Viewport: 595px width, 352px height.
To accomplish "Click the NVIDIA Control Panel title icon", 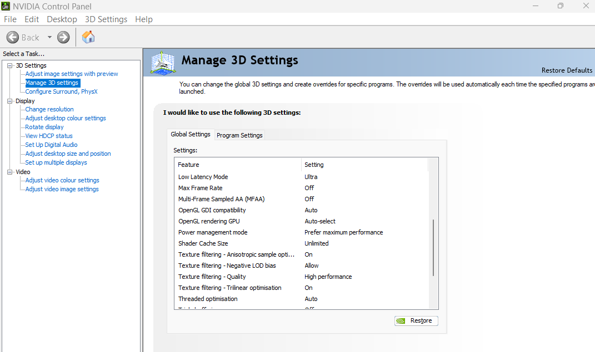I will coord(6,6).
